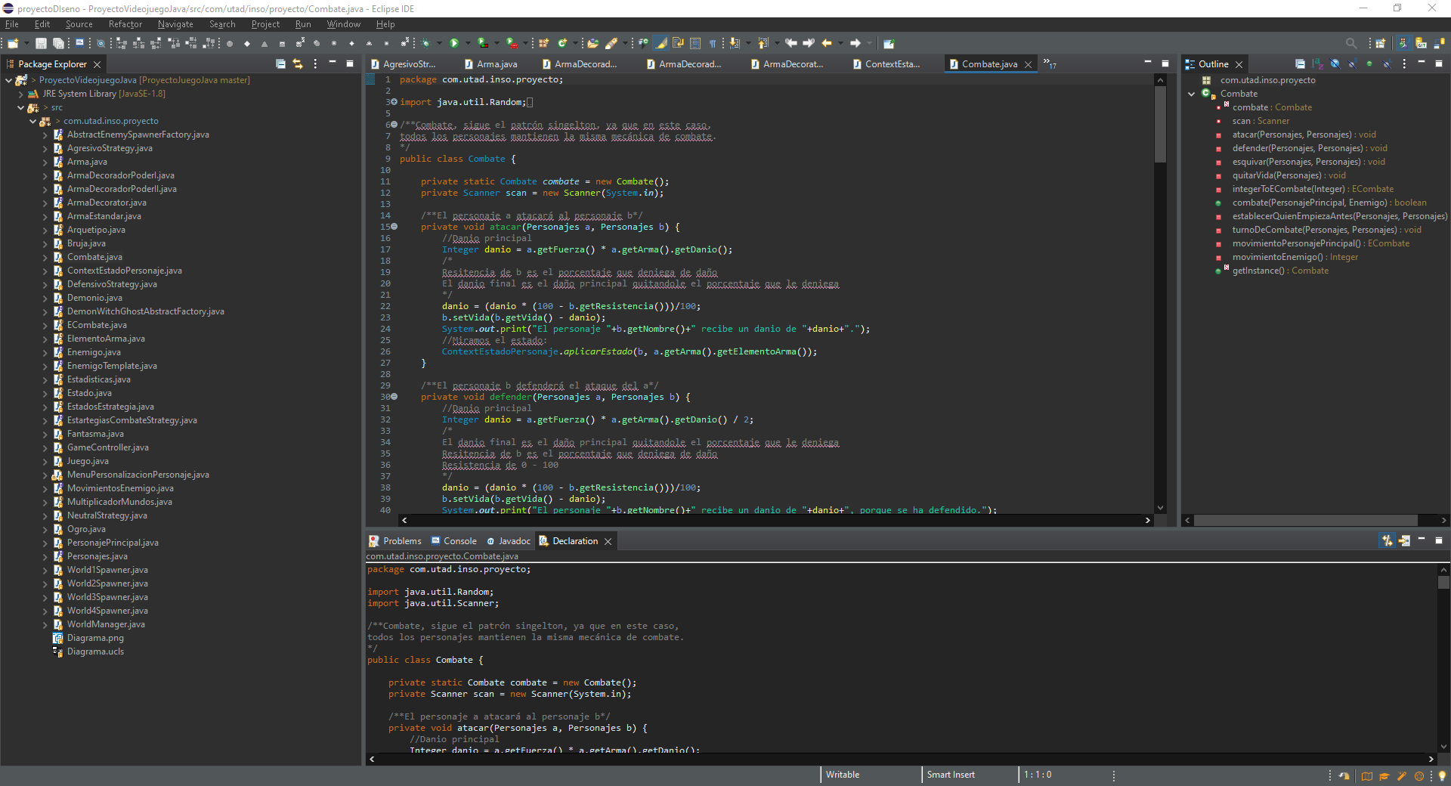Click the New Java Class icon
This screenshot has height=786, width=1451.
(562, 43)
